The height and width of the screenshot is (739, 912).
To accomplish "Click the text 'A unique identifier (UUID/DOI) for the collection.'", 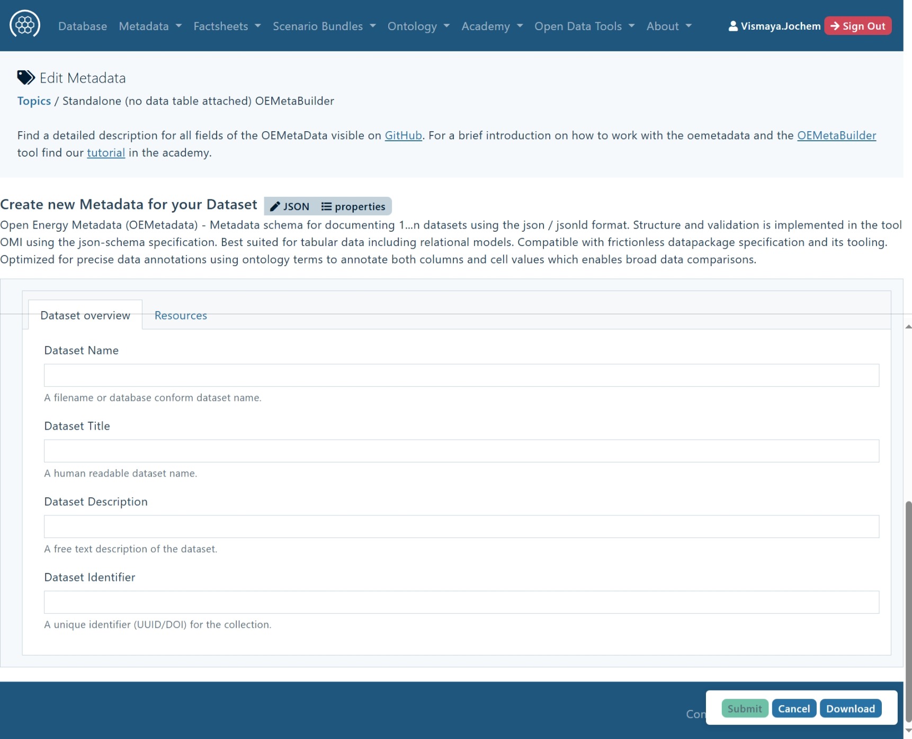I will pos(158,625).
